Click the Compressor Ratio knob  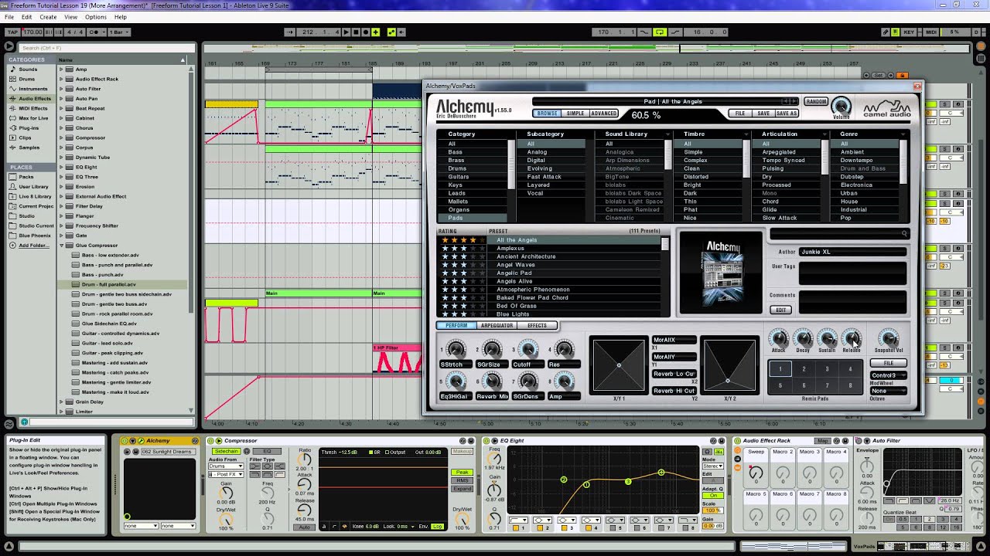coord(305,461)
